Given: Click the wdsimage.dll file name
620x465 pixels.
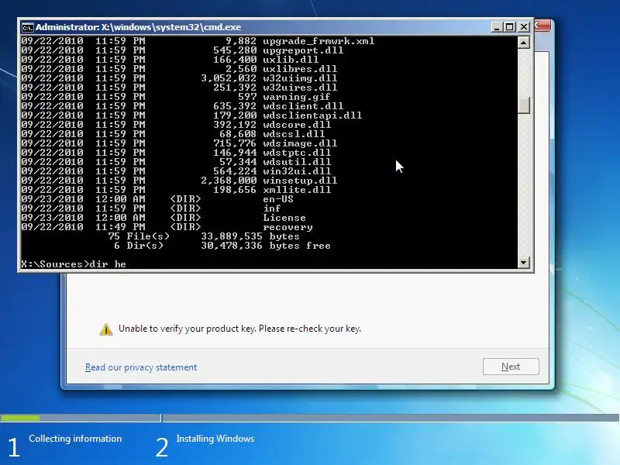Looking at the screenshot, I should tap(300, 143).
